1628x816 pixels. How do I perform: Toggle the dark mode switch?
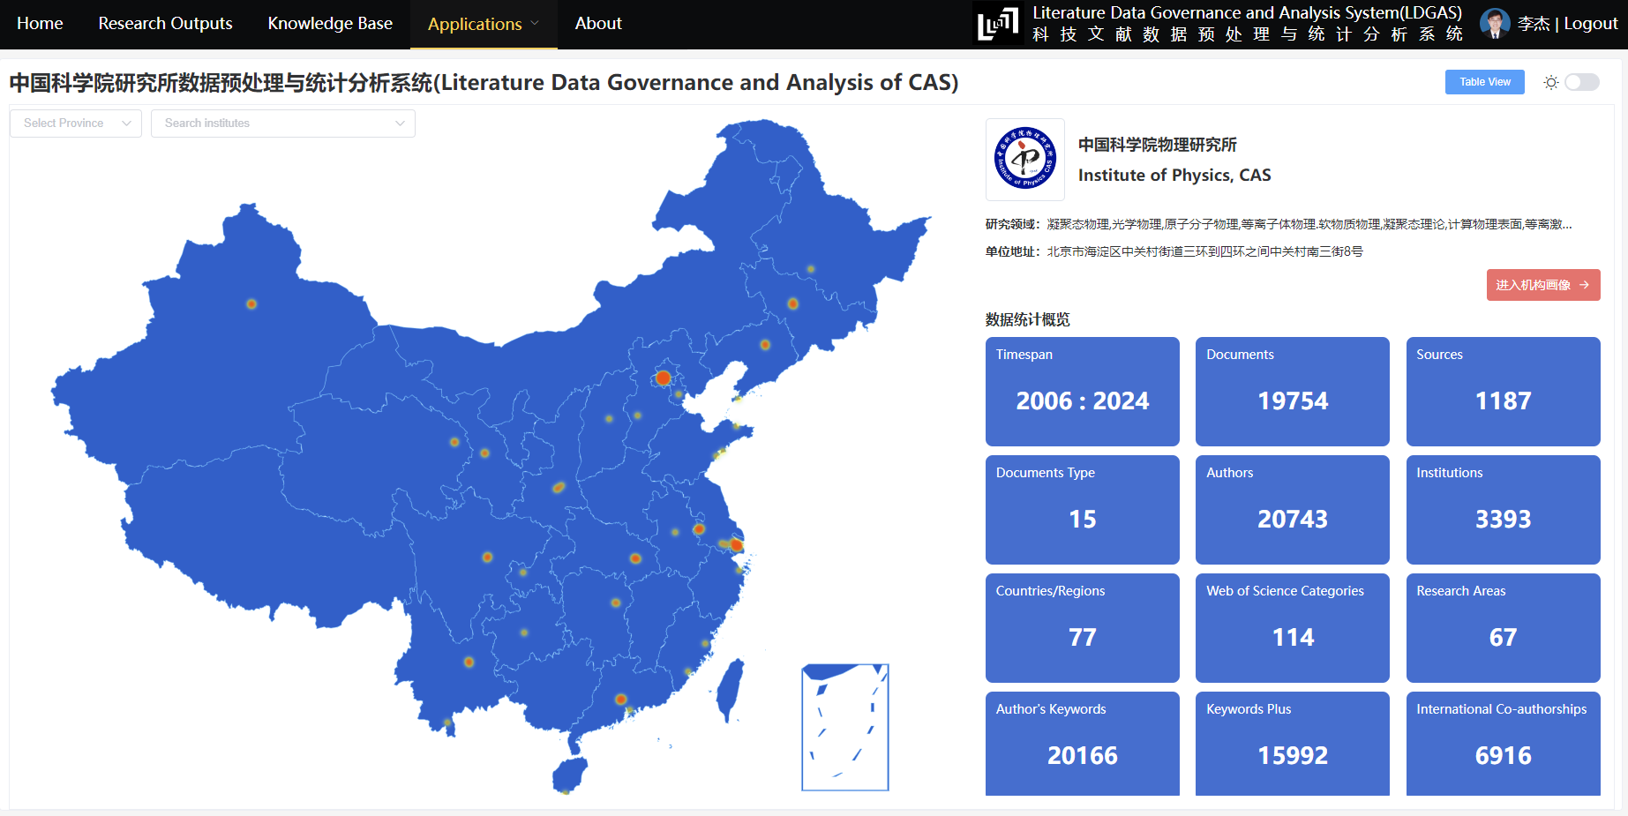tap(1582, 82)
